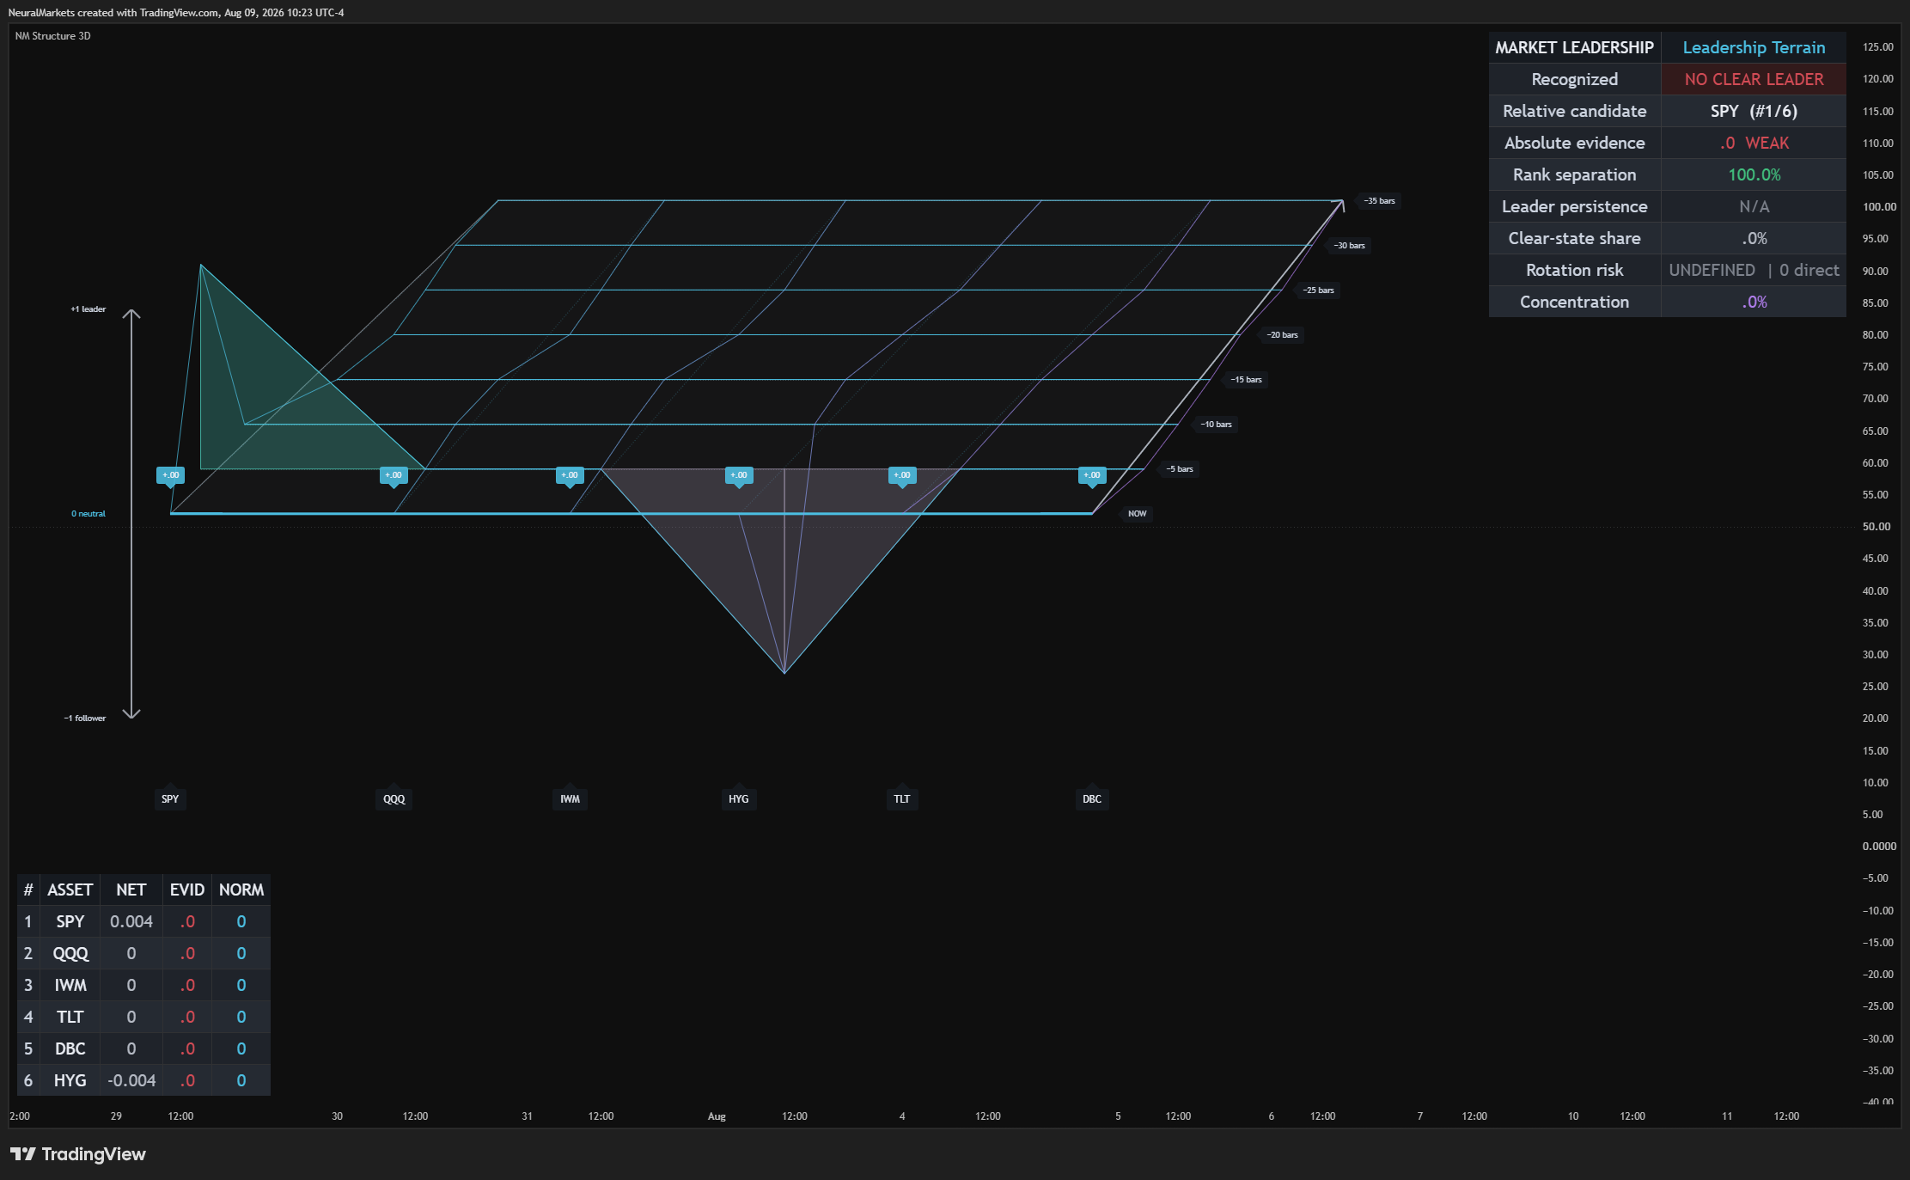This screenshot has width=1910, height=1180.
Task: Click the DBC row in ranking table
Action: (x=143, y=1049)
